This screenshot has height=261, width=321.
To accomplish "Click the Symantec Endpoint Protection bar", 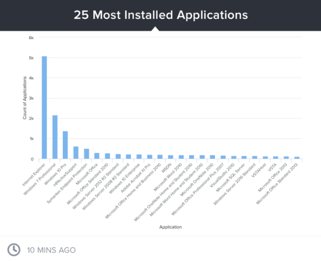I will pyautogui.click(x=87, y=153).
